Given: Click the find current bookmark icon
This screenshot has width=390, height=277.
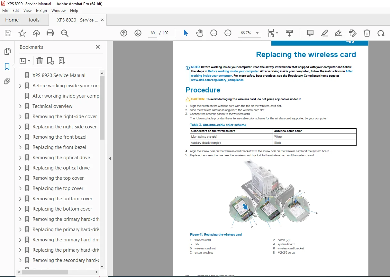Looking at the screenshot, I should 62,61.
